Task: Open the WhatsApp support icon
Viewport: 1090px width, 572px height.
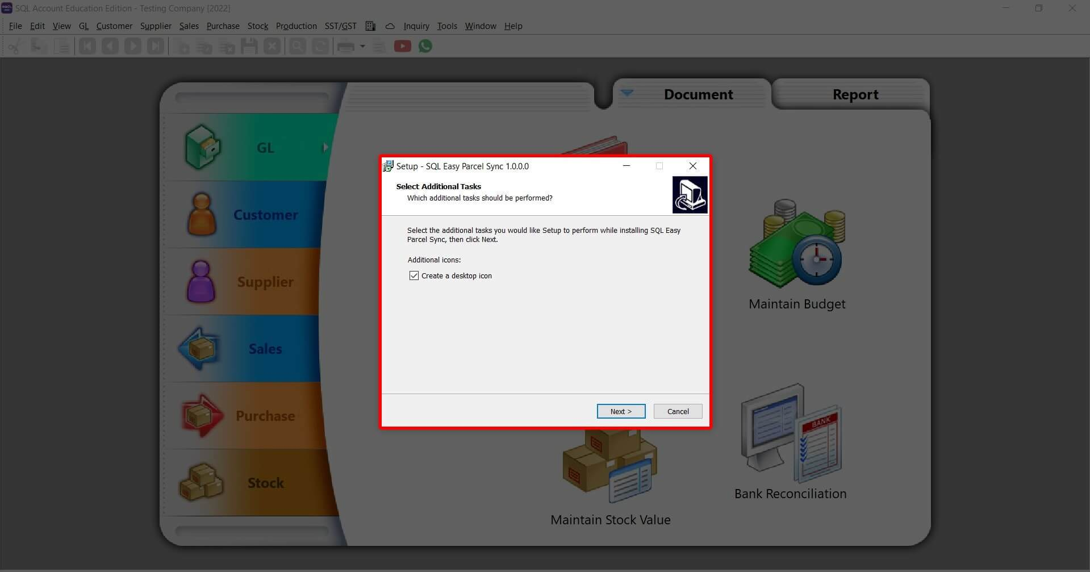Action: click(x=425, y=47)
